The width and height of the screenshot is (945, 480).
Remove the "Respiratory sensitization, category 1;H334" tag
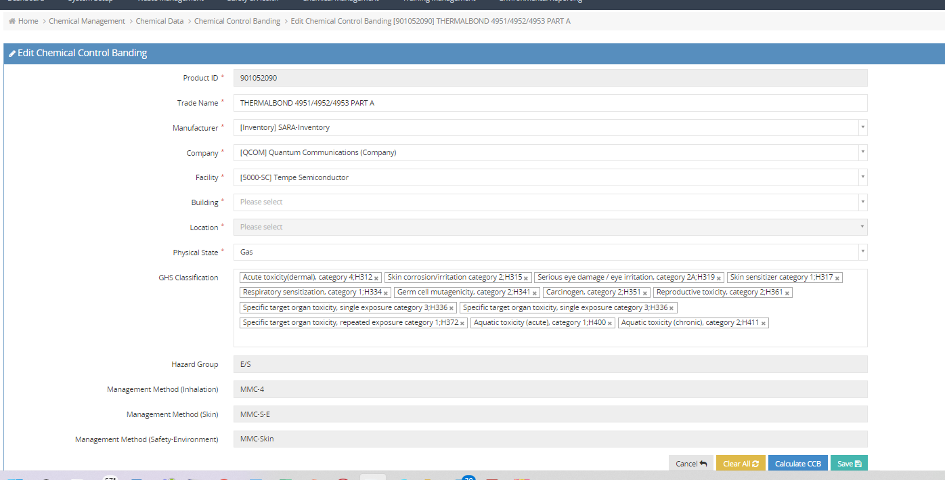pos(384,292)
